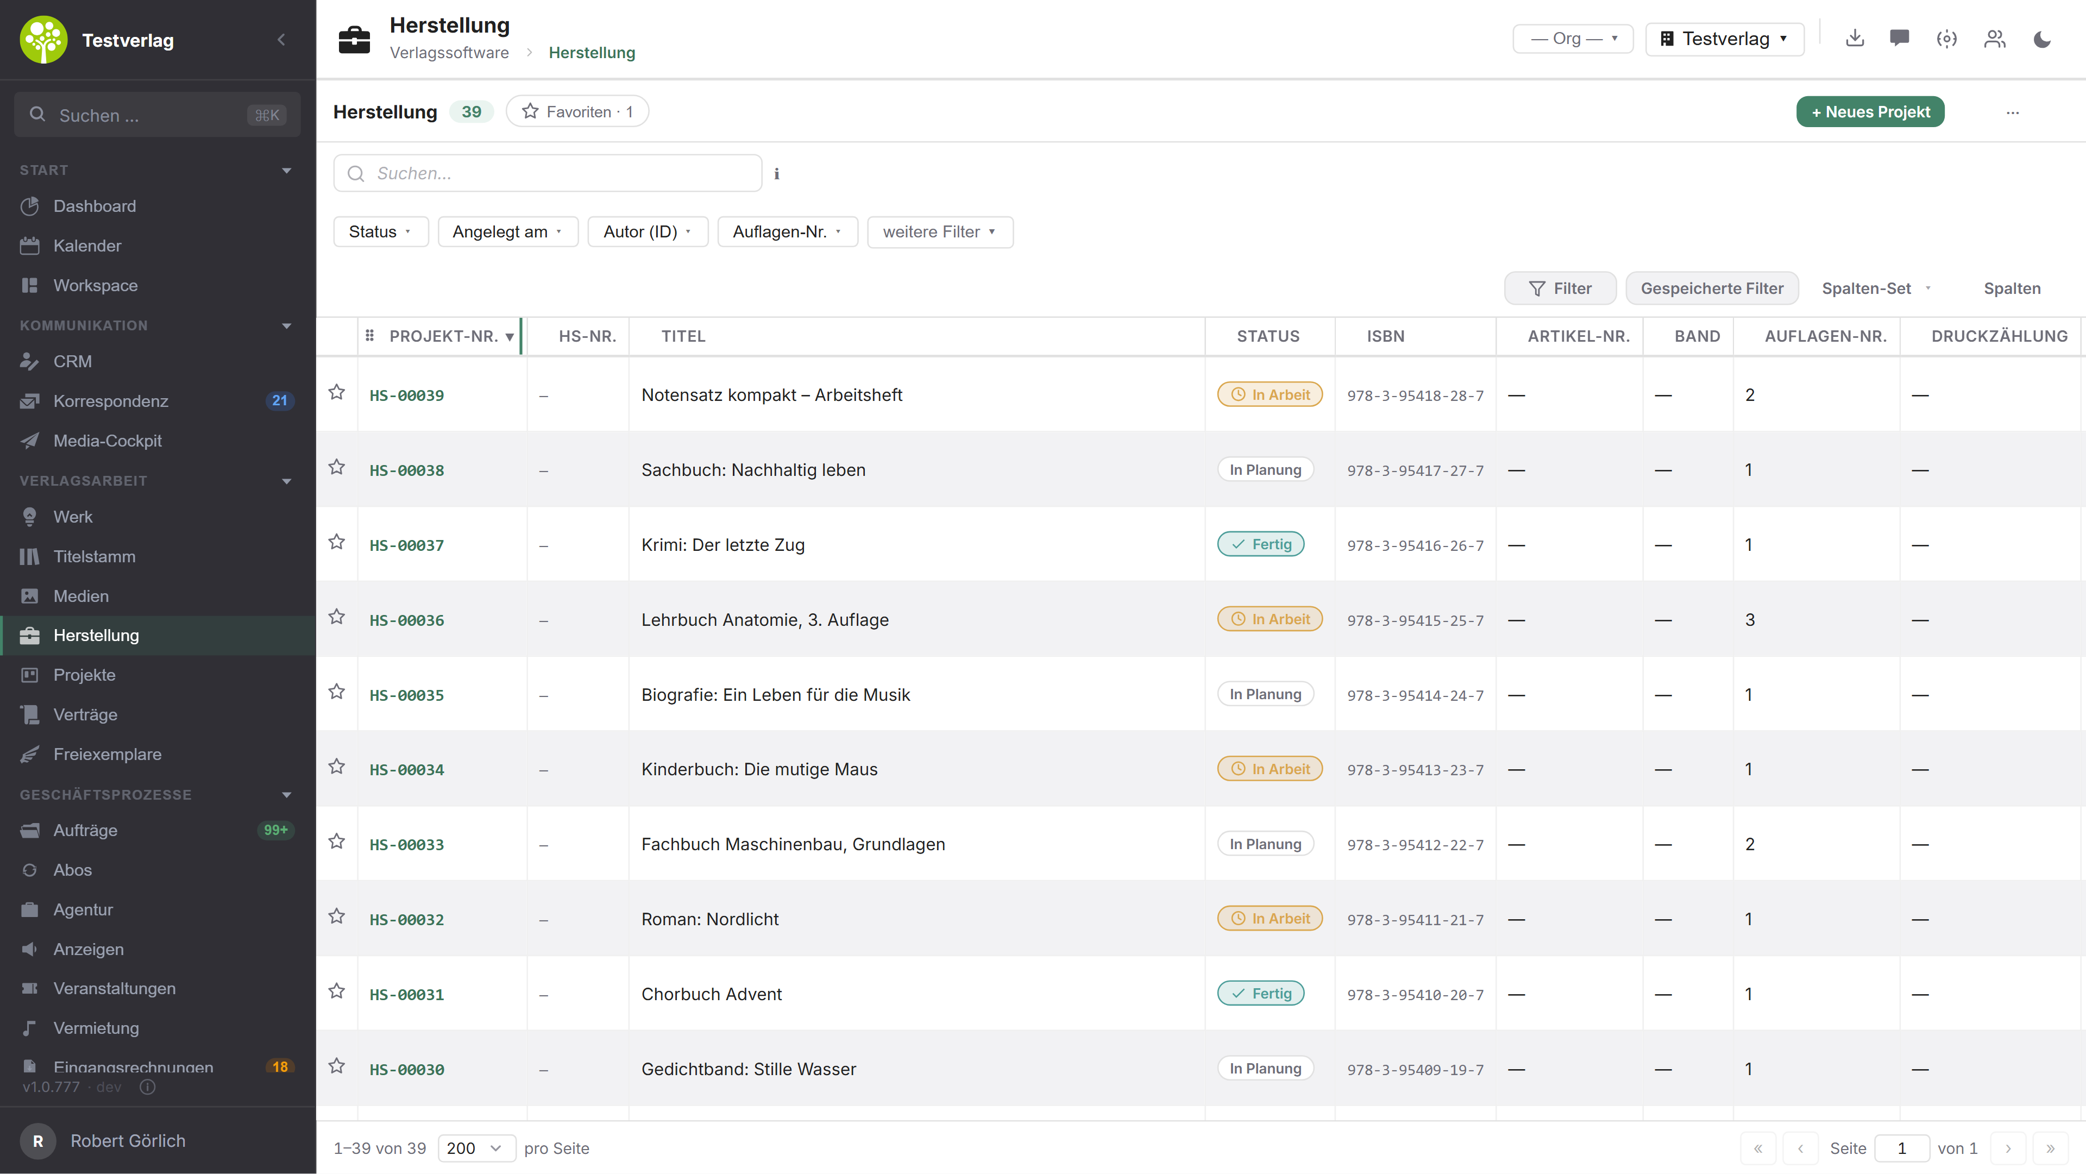Open the Org selector dropdown

(1573, 39)
